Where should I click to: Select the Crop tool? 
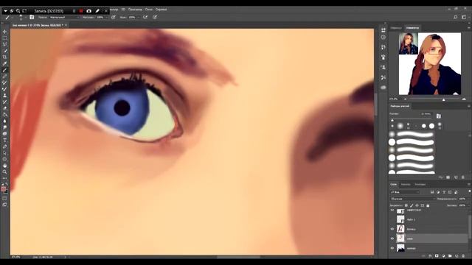tap(4, 57)
